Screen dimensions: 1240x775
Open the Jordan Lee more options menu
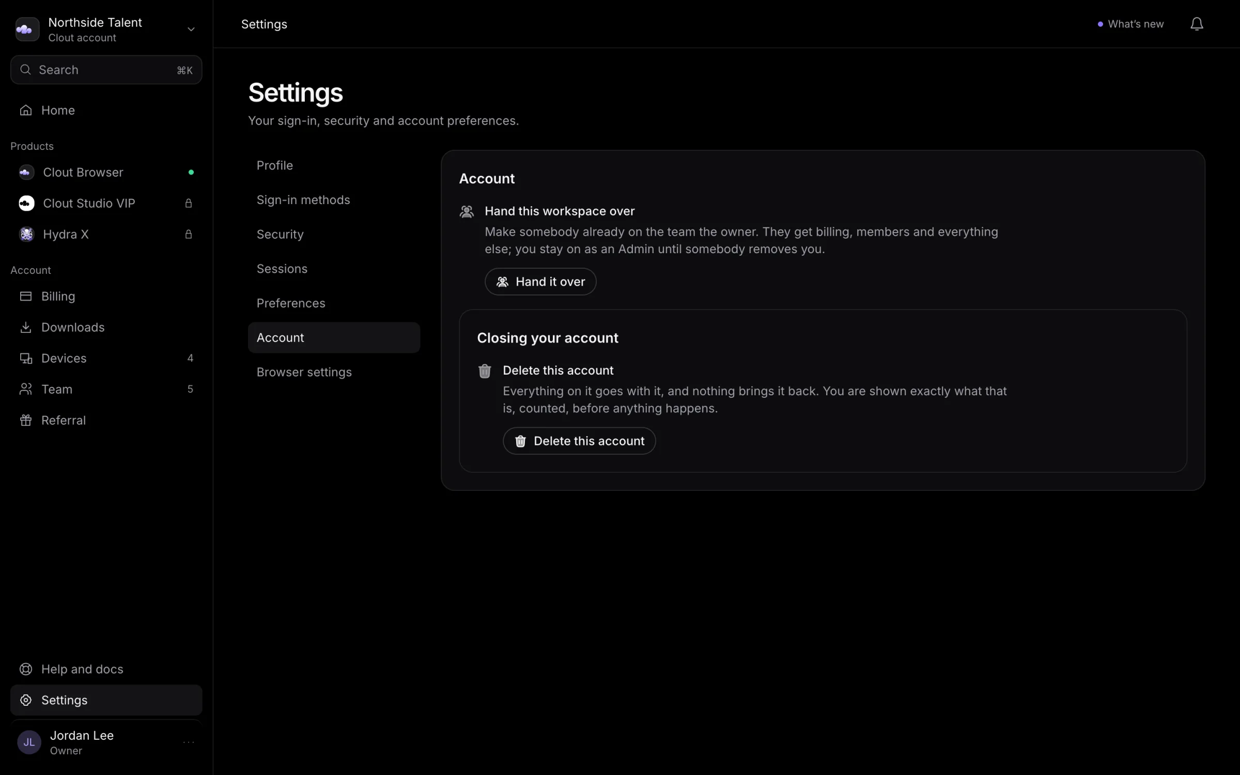[x=189, y=742]
